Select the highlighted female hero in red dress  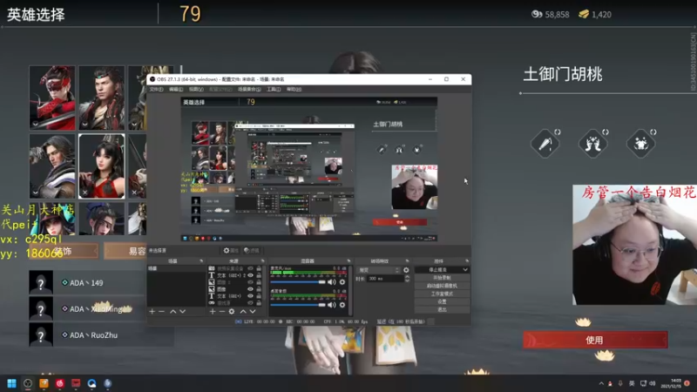point(102,166)
